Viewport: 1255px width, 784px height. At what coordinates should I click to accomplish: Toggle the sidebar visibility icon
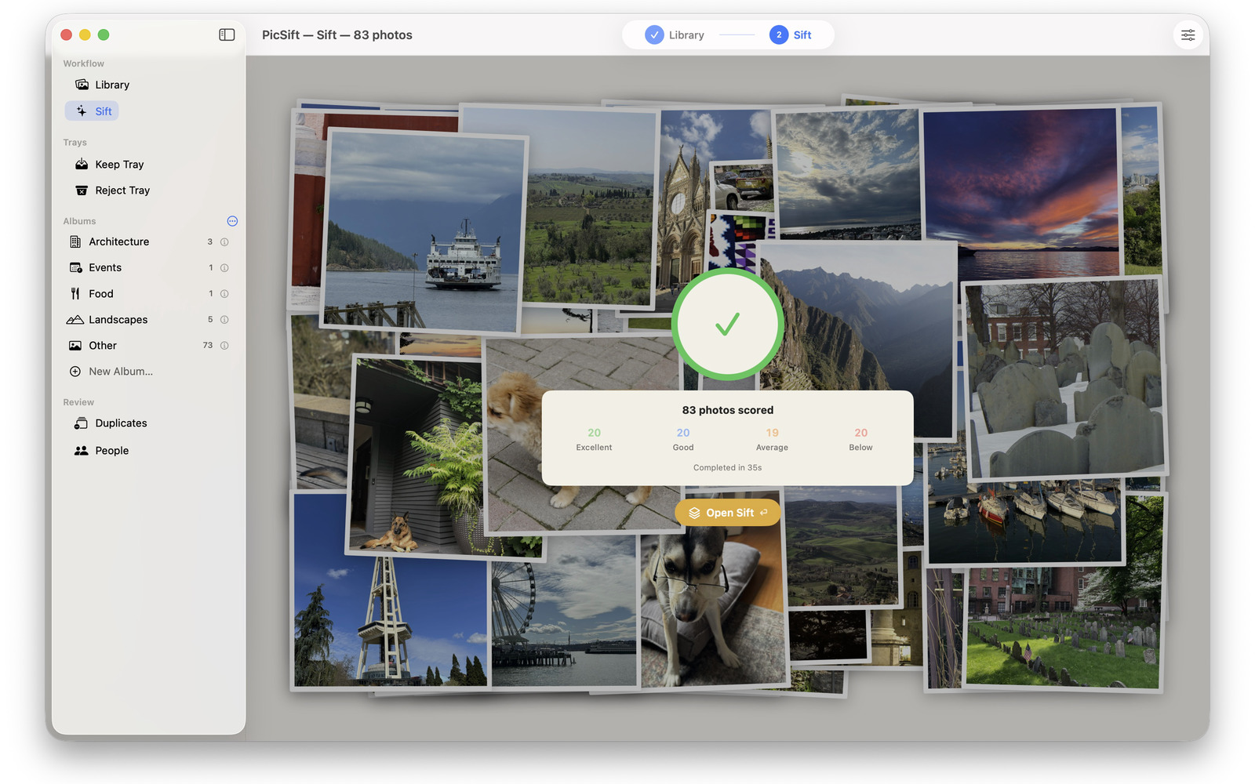[x=227, y=34]
